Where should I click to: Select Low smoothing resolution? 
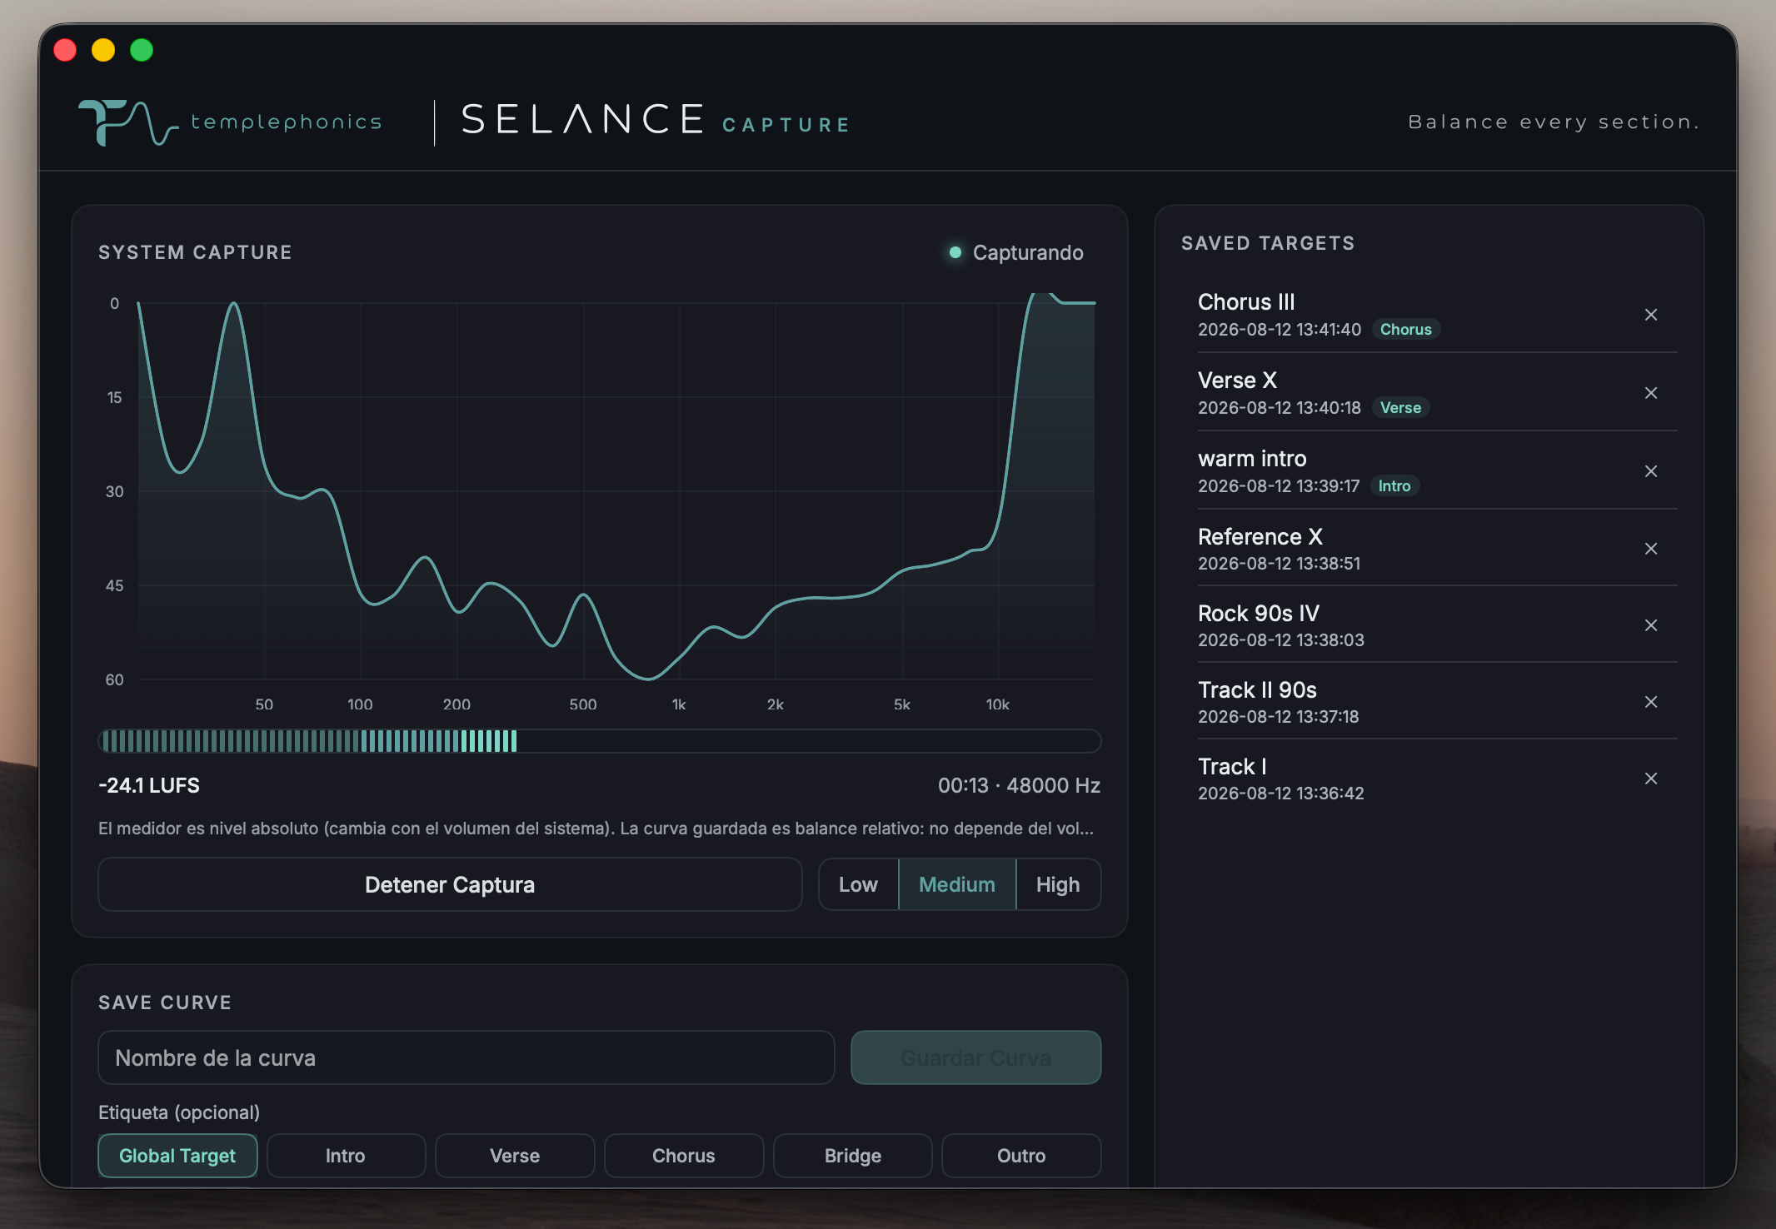[x=858, y=884]
